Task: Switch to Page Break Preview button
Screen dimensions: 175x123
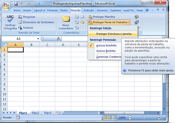Action: (x=114, y=117)
